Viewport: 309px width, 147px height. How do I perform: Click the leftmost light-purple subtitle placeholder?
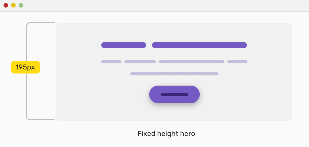pos(111,62)
